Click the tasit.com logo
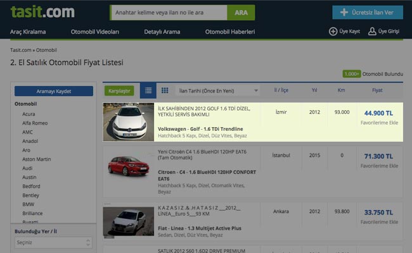Screen dimensions: 412x253 click(42, 12)
